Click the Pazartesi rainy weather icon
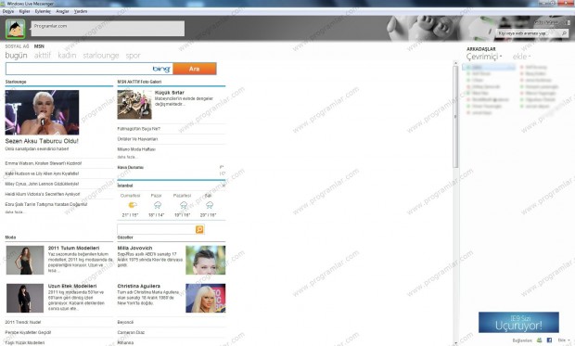Screen dimensions: 575x346 click(184, 205)
